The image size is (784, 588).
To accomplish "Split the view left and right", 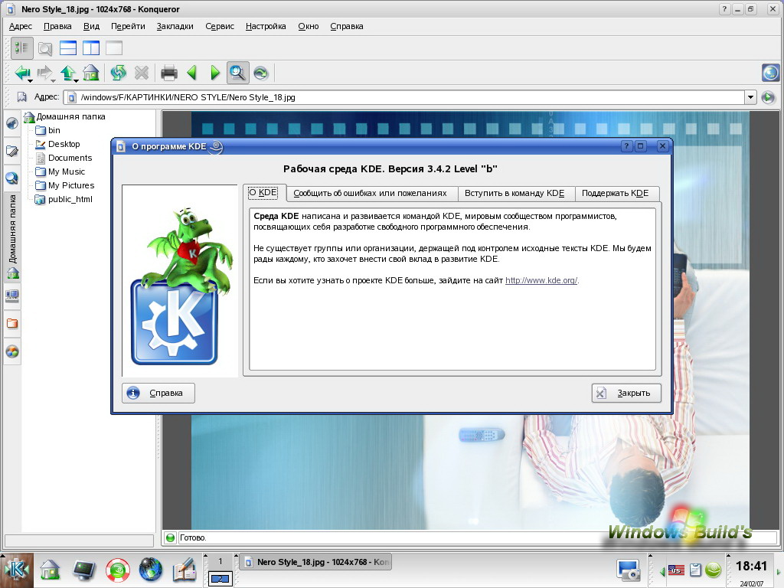I will coord(91,48).
